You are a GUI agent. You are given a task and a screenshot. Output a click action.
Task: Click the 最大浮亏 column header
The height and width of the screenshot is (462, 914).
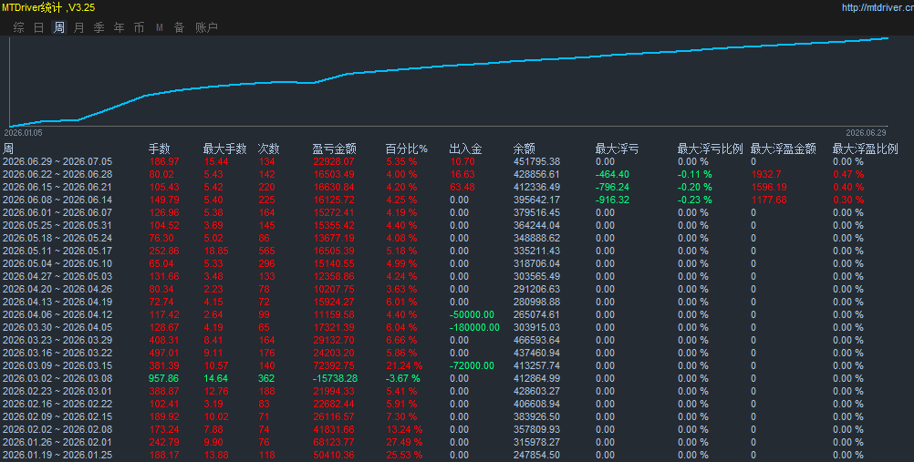(617, 149)
